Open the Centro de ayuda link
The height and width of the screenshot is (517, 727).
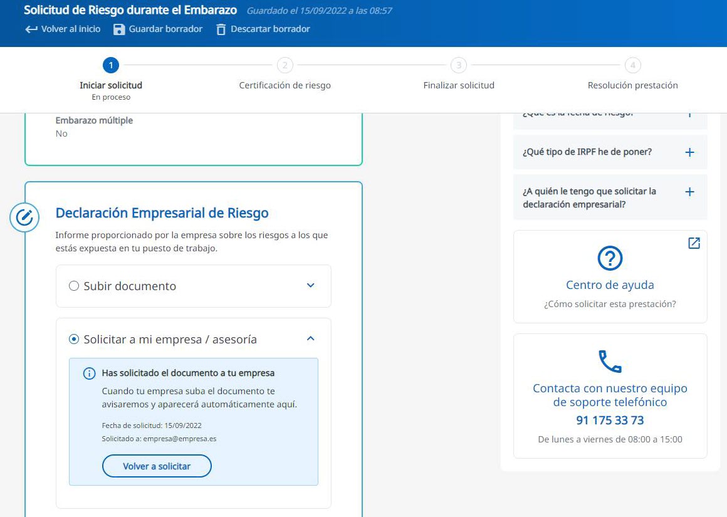(610, 285)
